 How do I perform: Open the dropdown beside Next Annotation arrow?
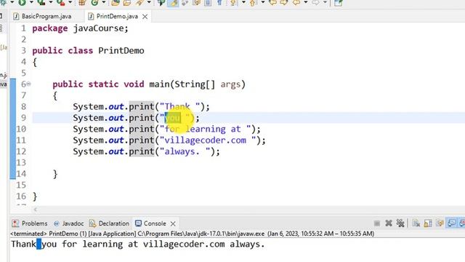pos(243,2)
